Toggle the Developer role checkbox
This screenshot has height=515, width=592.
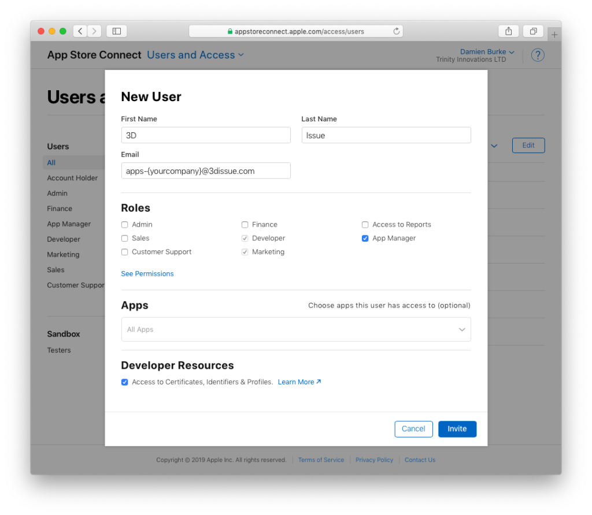(245, 238)
